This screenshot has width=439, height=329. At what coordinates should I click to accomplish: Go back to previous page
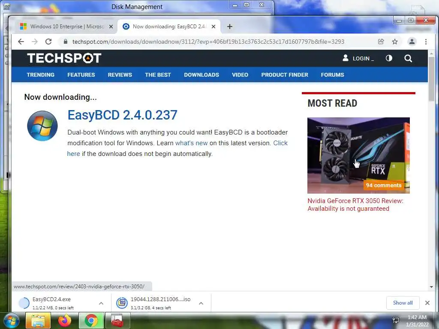[21, 42]
